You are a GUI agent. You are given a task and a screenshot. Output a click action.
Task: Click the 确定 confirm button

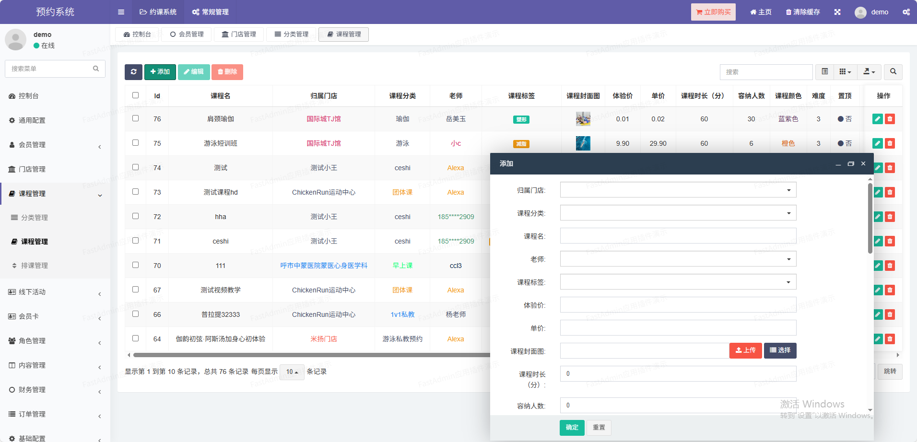click(x=572, y=428)
